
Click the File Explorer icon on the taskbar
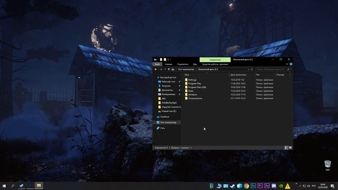[x=39, y=186]
